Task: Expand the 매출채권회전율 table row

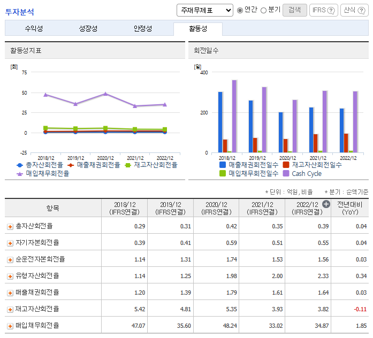Action: (10, 293)
